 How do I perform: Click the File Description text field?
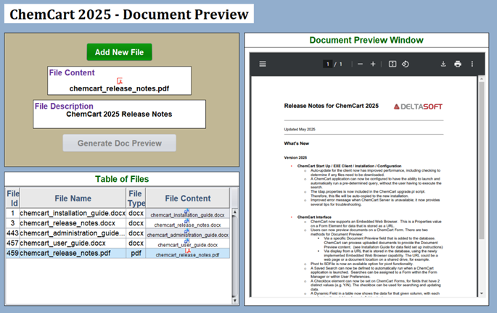(x=119, y=114)
